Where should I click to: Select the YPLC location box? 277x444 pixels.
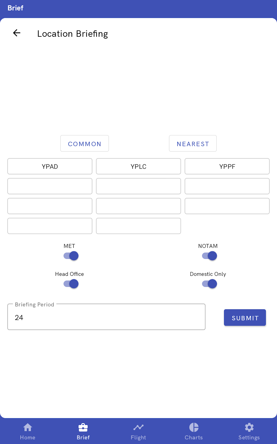point(138,166)
